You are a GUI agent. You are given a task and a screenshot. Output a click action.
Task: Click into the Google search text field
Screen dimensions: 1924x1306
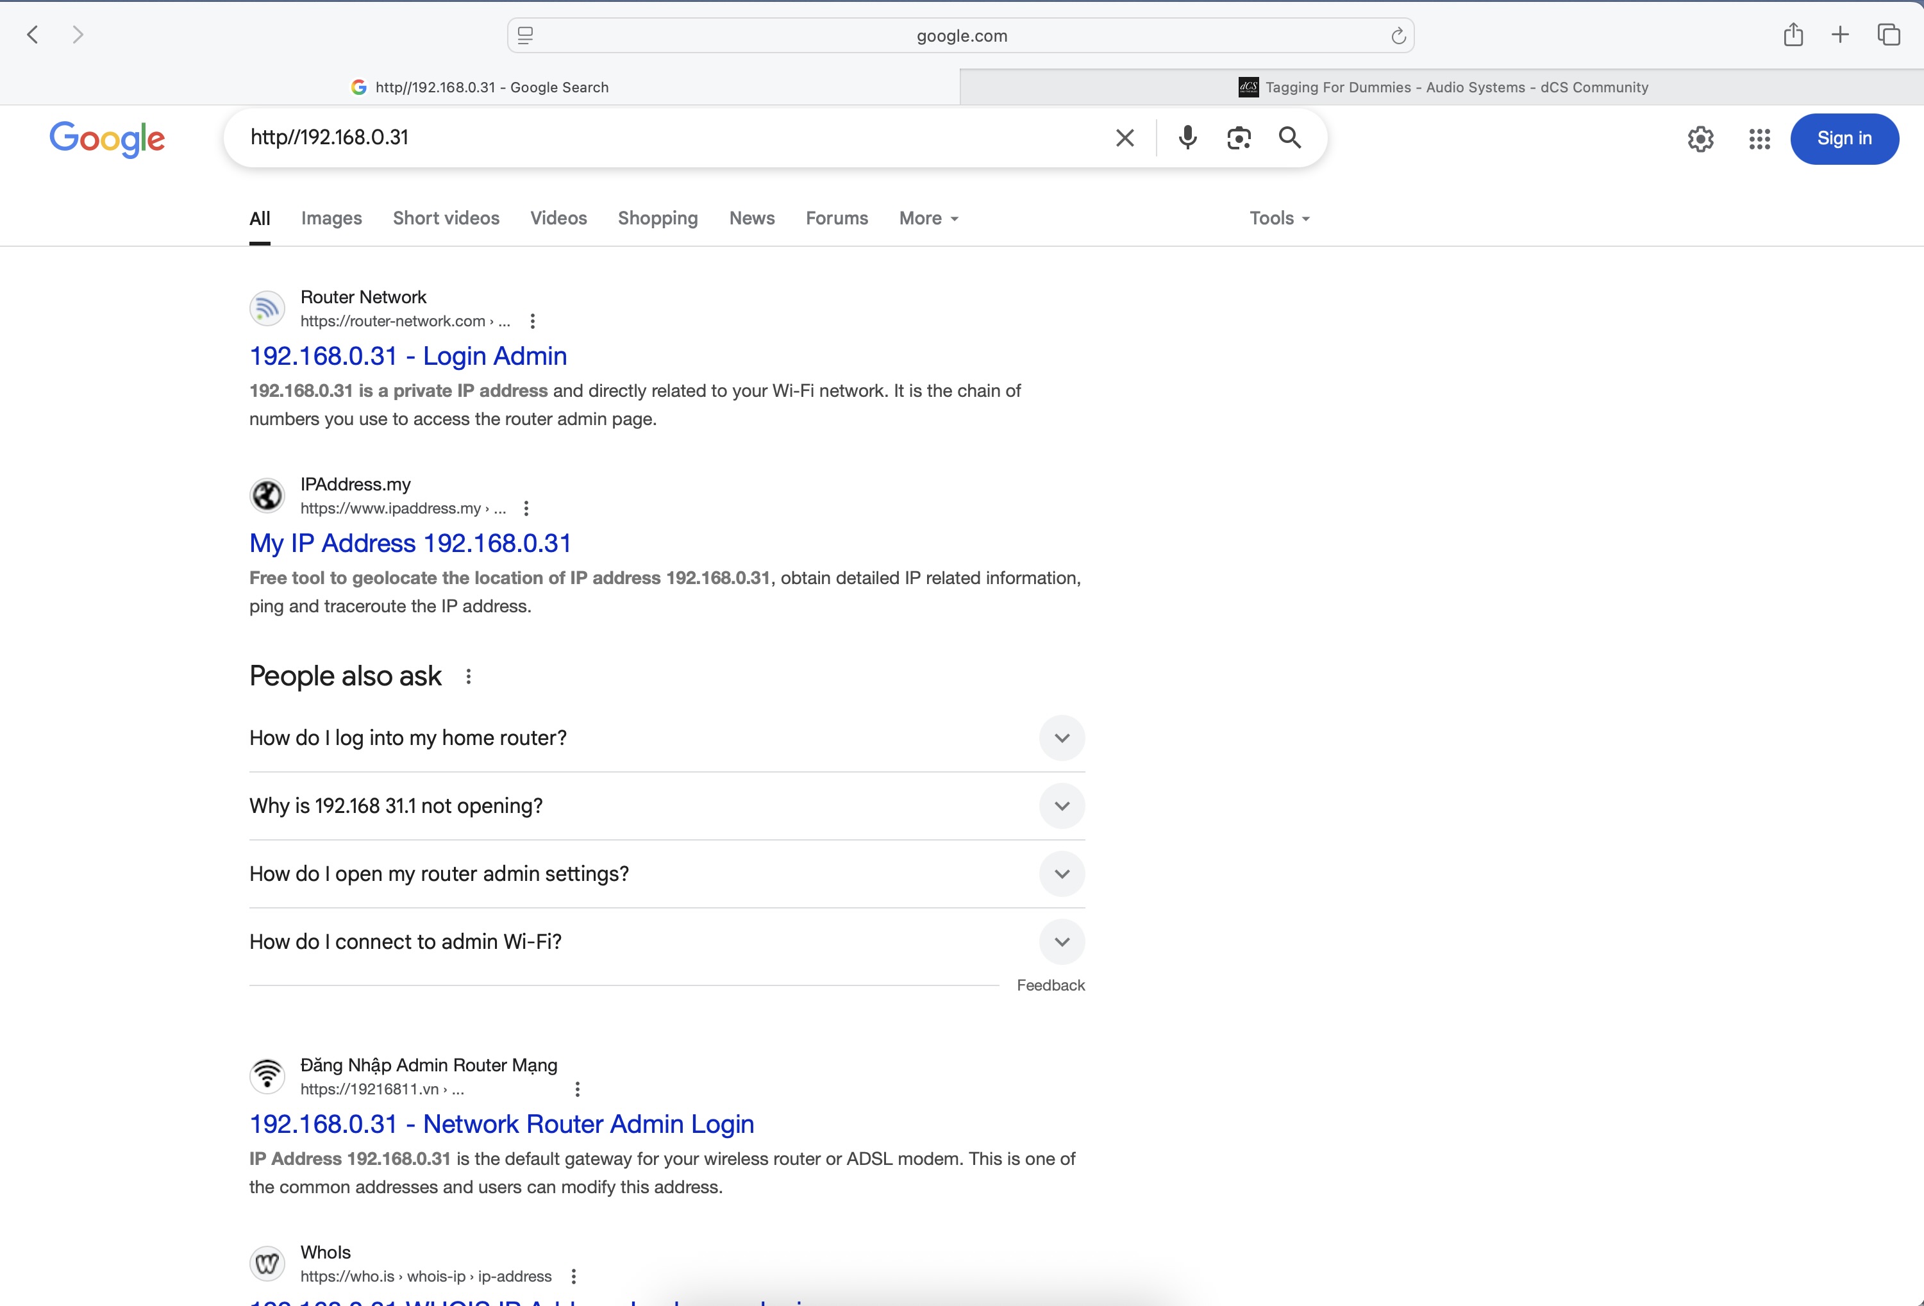[662, 137]
